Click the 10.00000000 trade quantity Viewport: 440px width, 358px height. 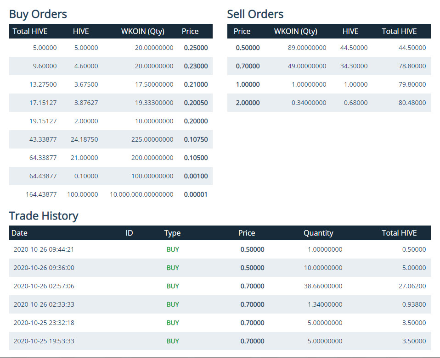point(323,268)
